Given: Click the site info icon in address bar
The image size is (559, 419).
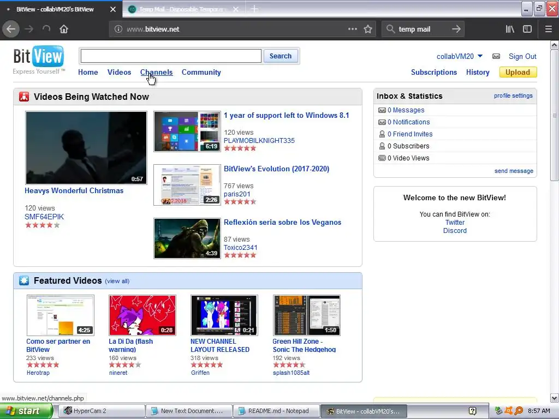Looking at the screenshot, I should (118, 29).
